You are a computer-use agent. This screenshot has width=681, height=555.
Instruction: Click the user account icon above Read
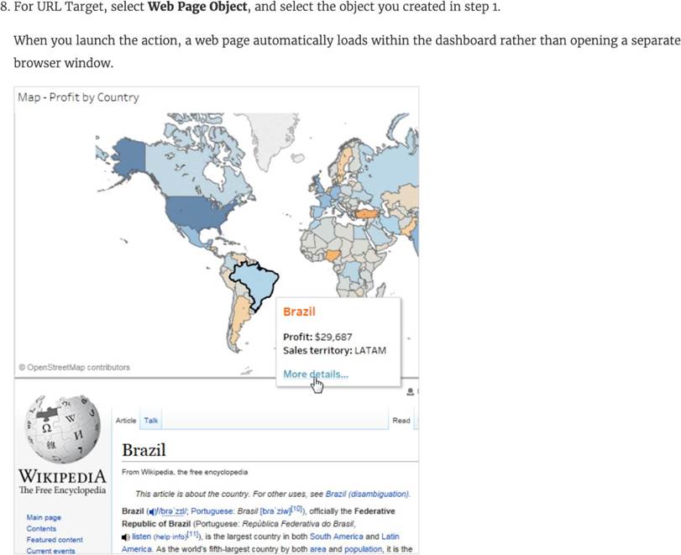coord(411,392)
